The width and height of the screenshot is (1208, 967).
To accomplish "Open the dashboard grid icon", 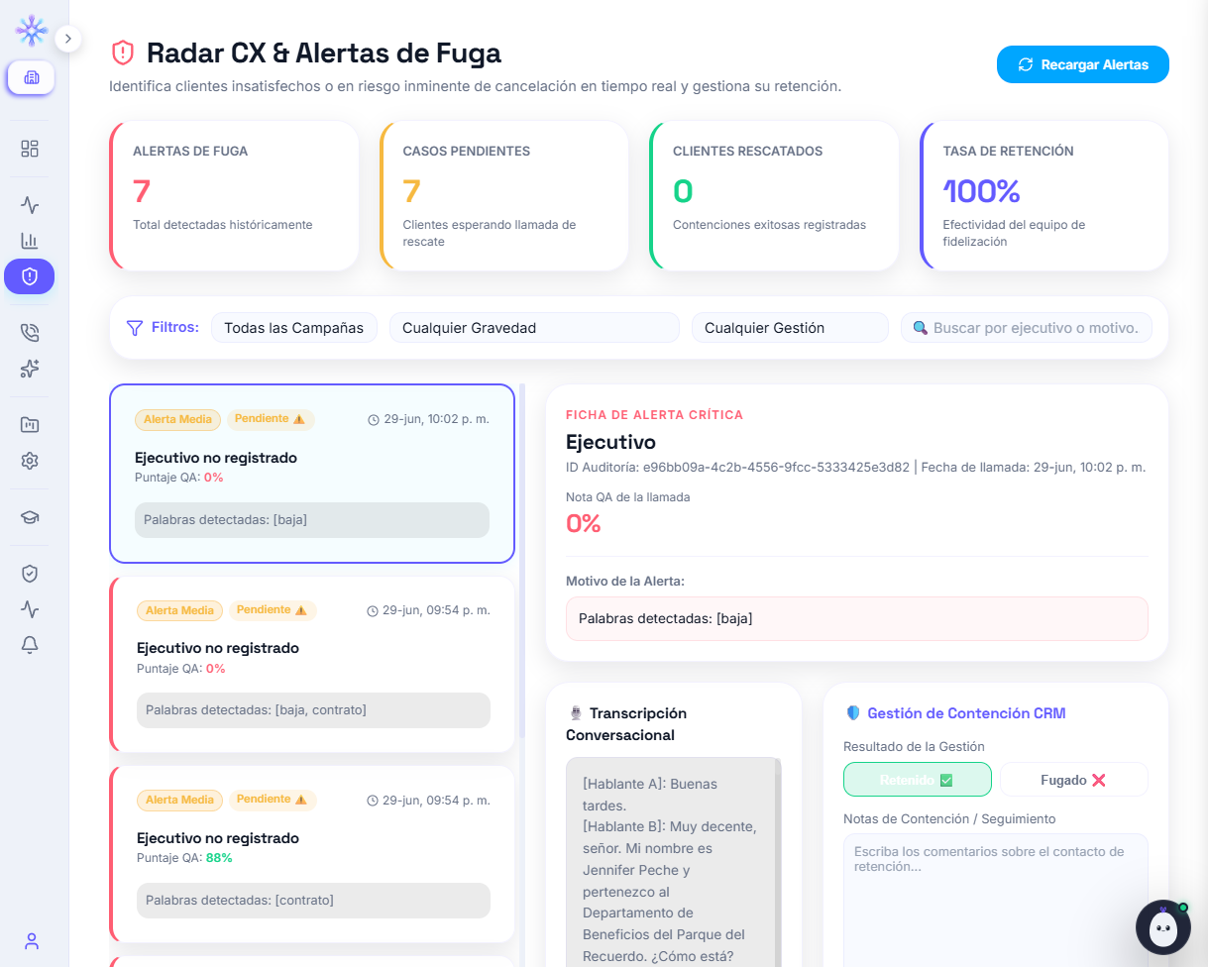I will [x=30, y=149].
